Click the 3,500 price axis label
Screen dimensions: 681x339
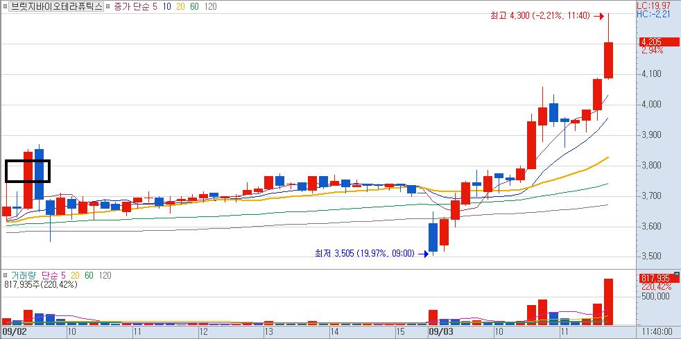pyautogui.click(x=651, y=257)
